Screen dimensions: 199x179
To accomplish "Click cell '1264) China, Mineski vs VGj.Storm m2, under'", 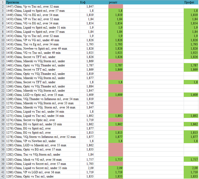I will click(43, 78).
